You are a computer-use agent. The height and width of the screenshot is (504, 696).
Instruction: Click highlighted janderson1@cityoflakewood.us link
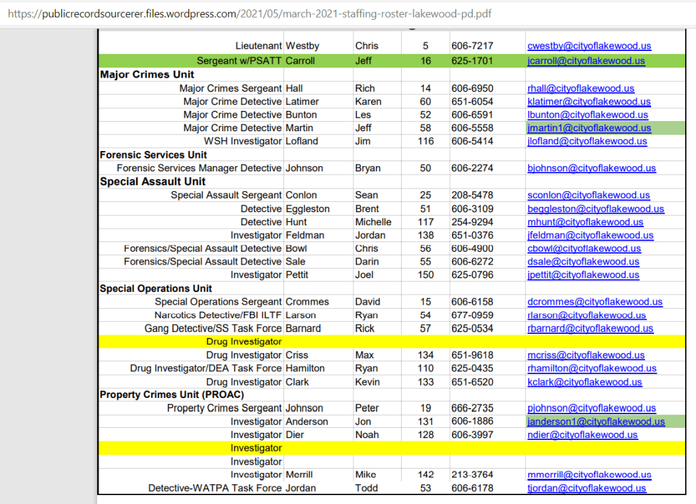point(595,422)
